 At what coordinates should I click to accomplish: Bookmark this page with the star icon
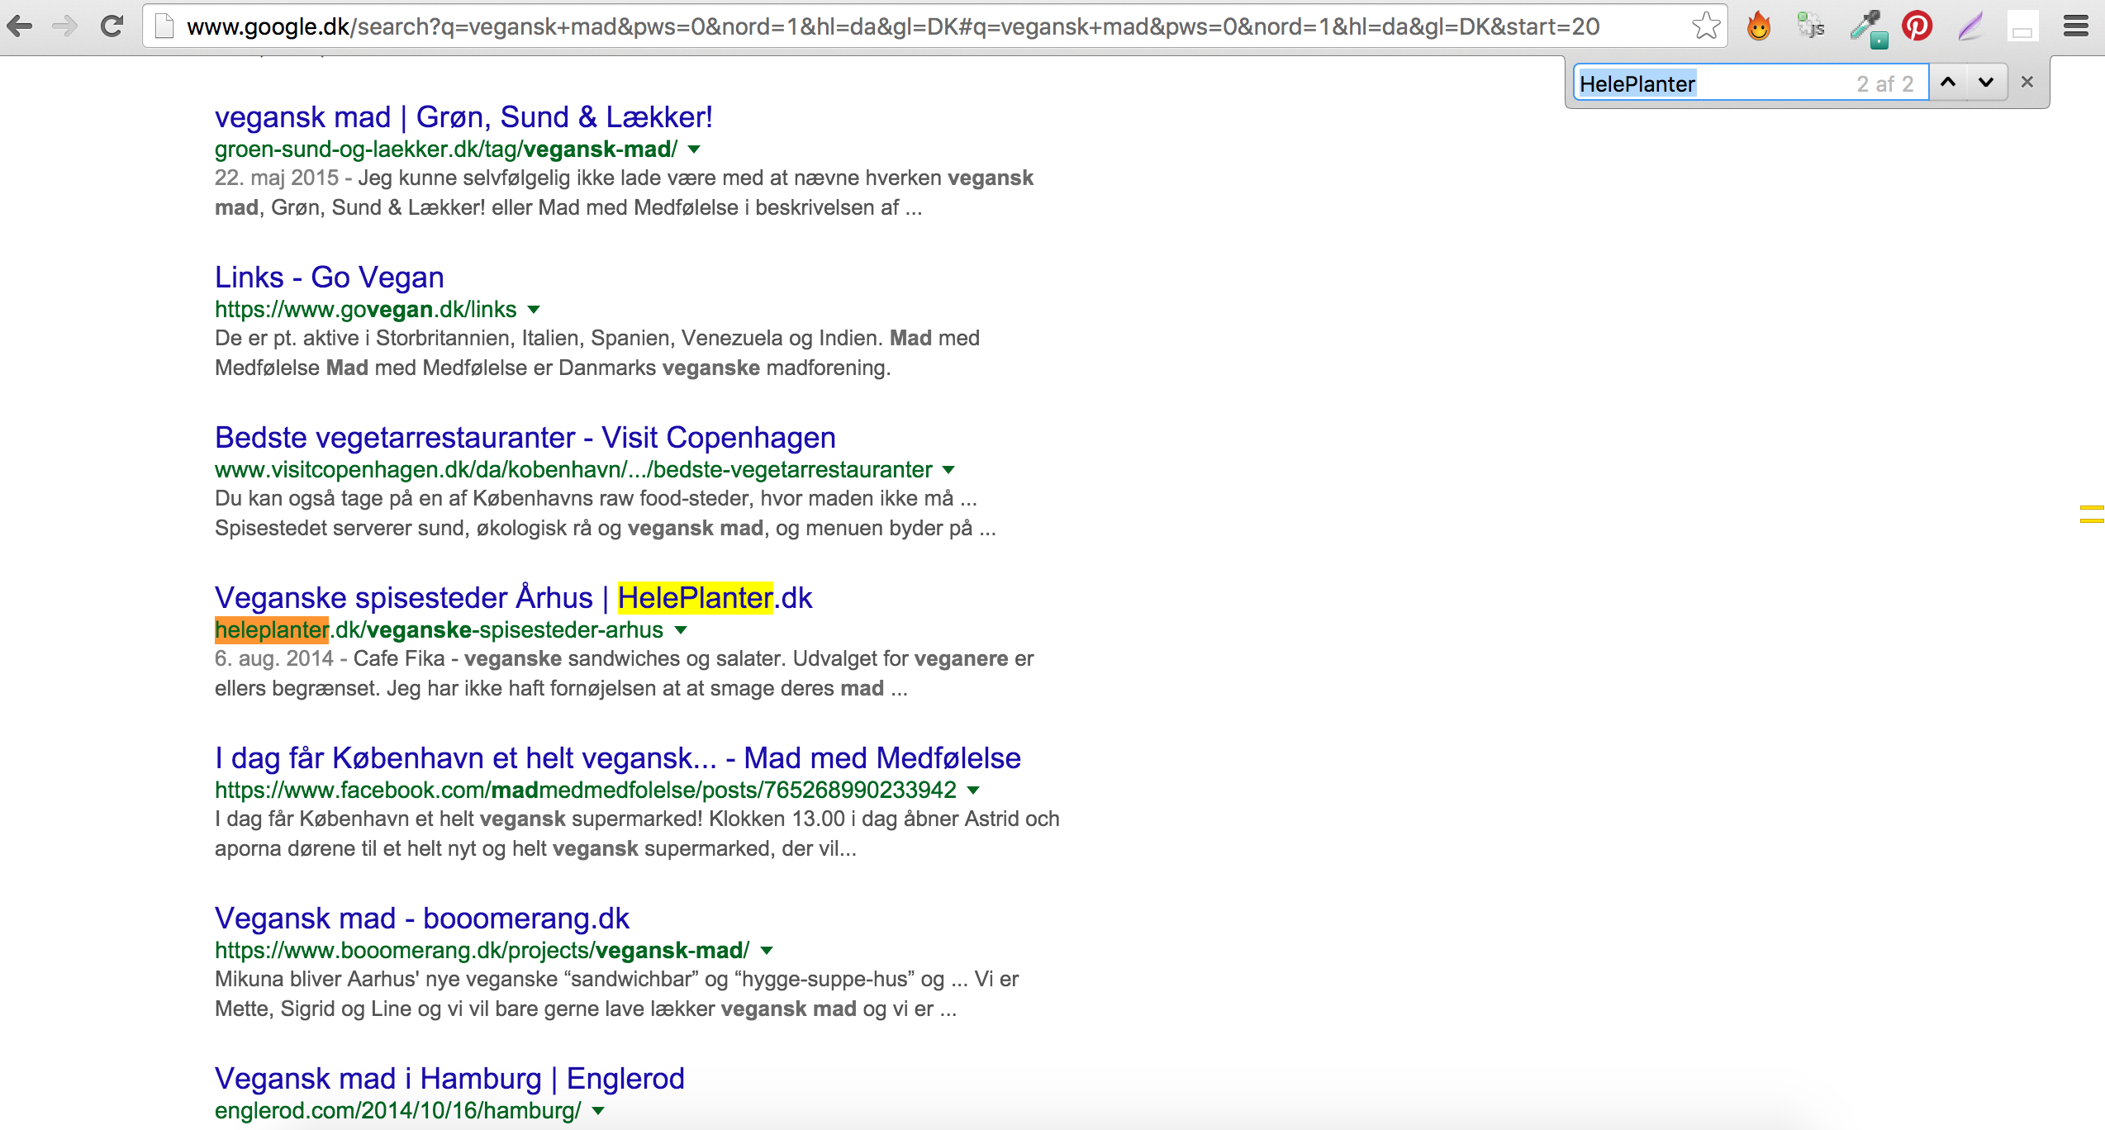tap(1705, 26)
